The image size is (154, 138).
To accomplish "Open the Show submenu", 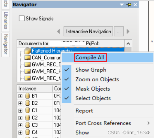I will coord(108,133).
